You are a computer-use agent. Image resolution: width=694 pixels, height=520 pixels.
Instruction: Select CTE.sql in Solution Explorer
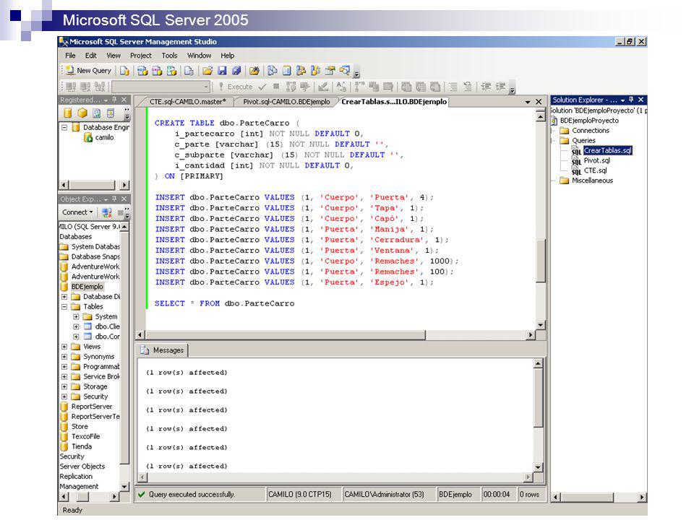click(x=595, y=170)
